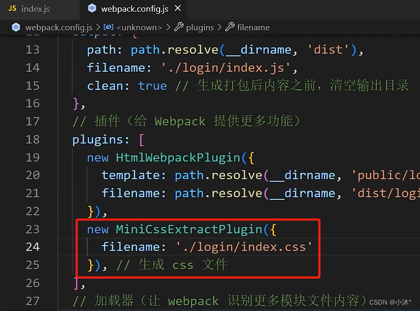
Task: Click 'filename' property on line 21
Action: pyautogui.click(x=130, y=194)
